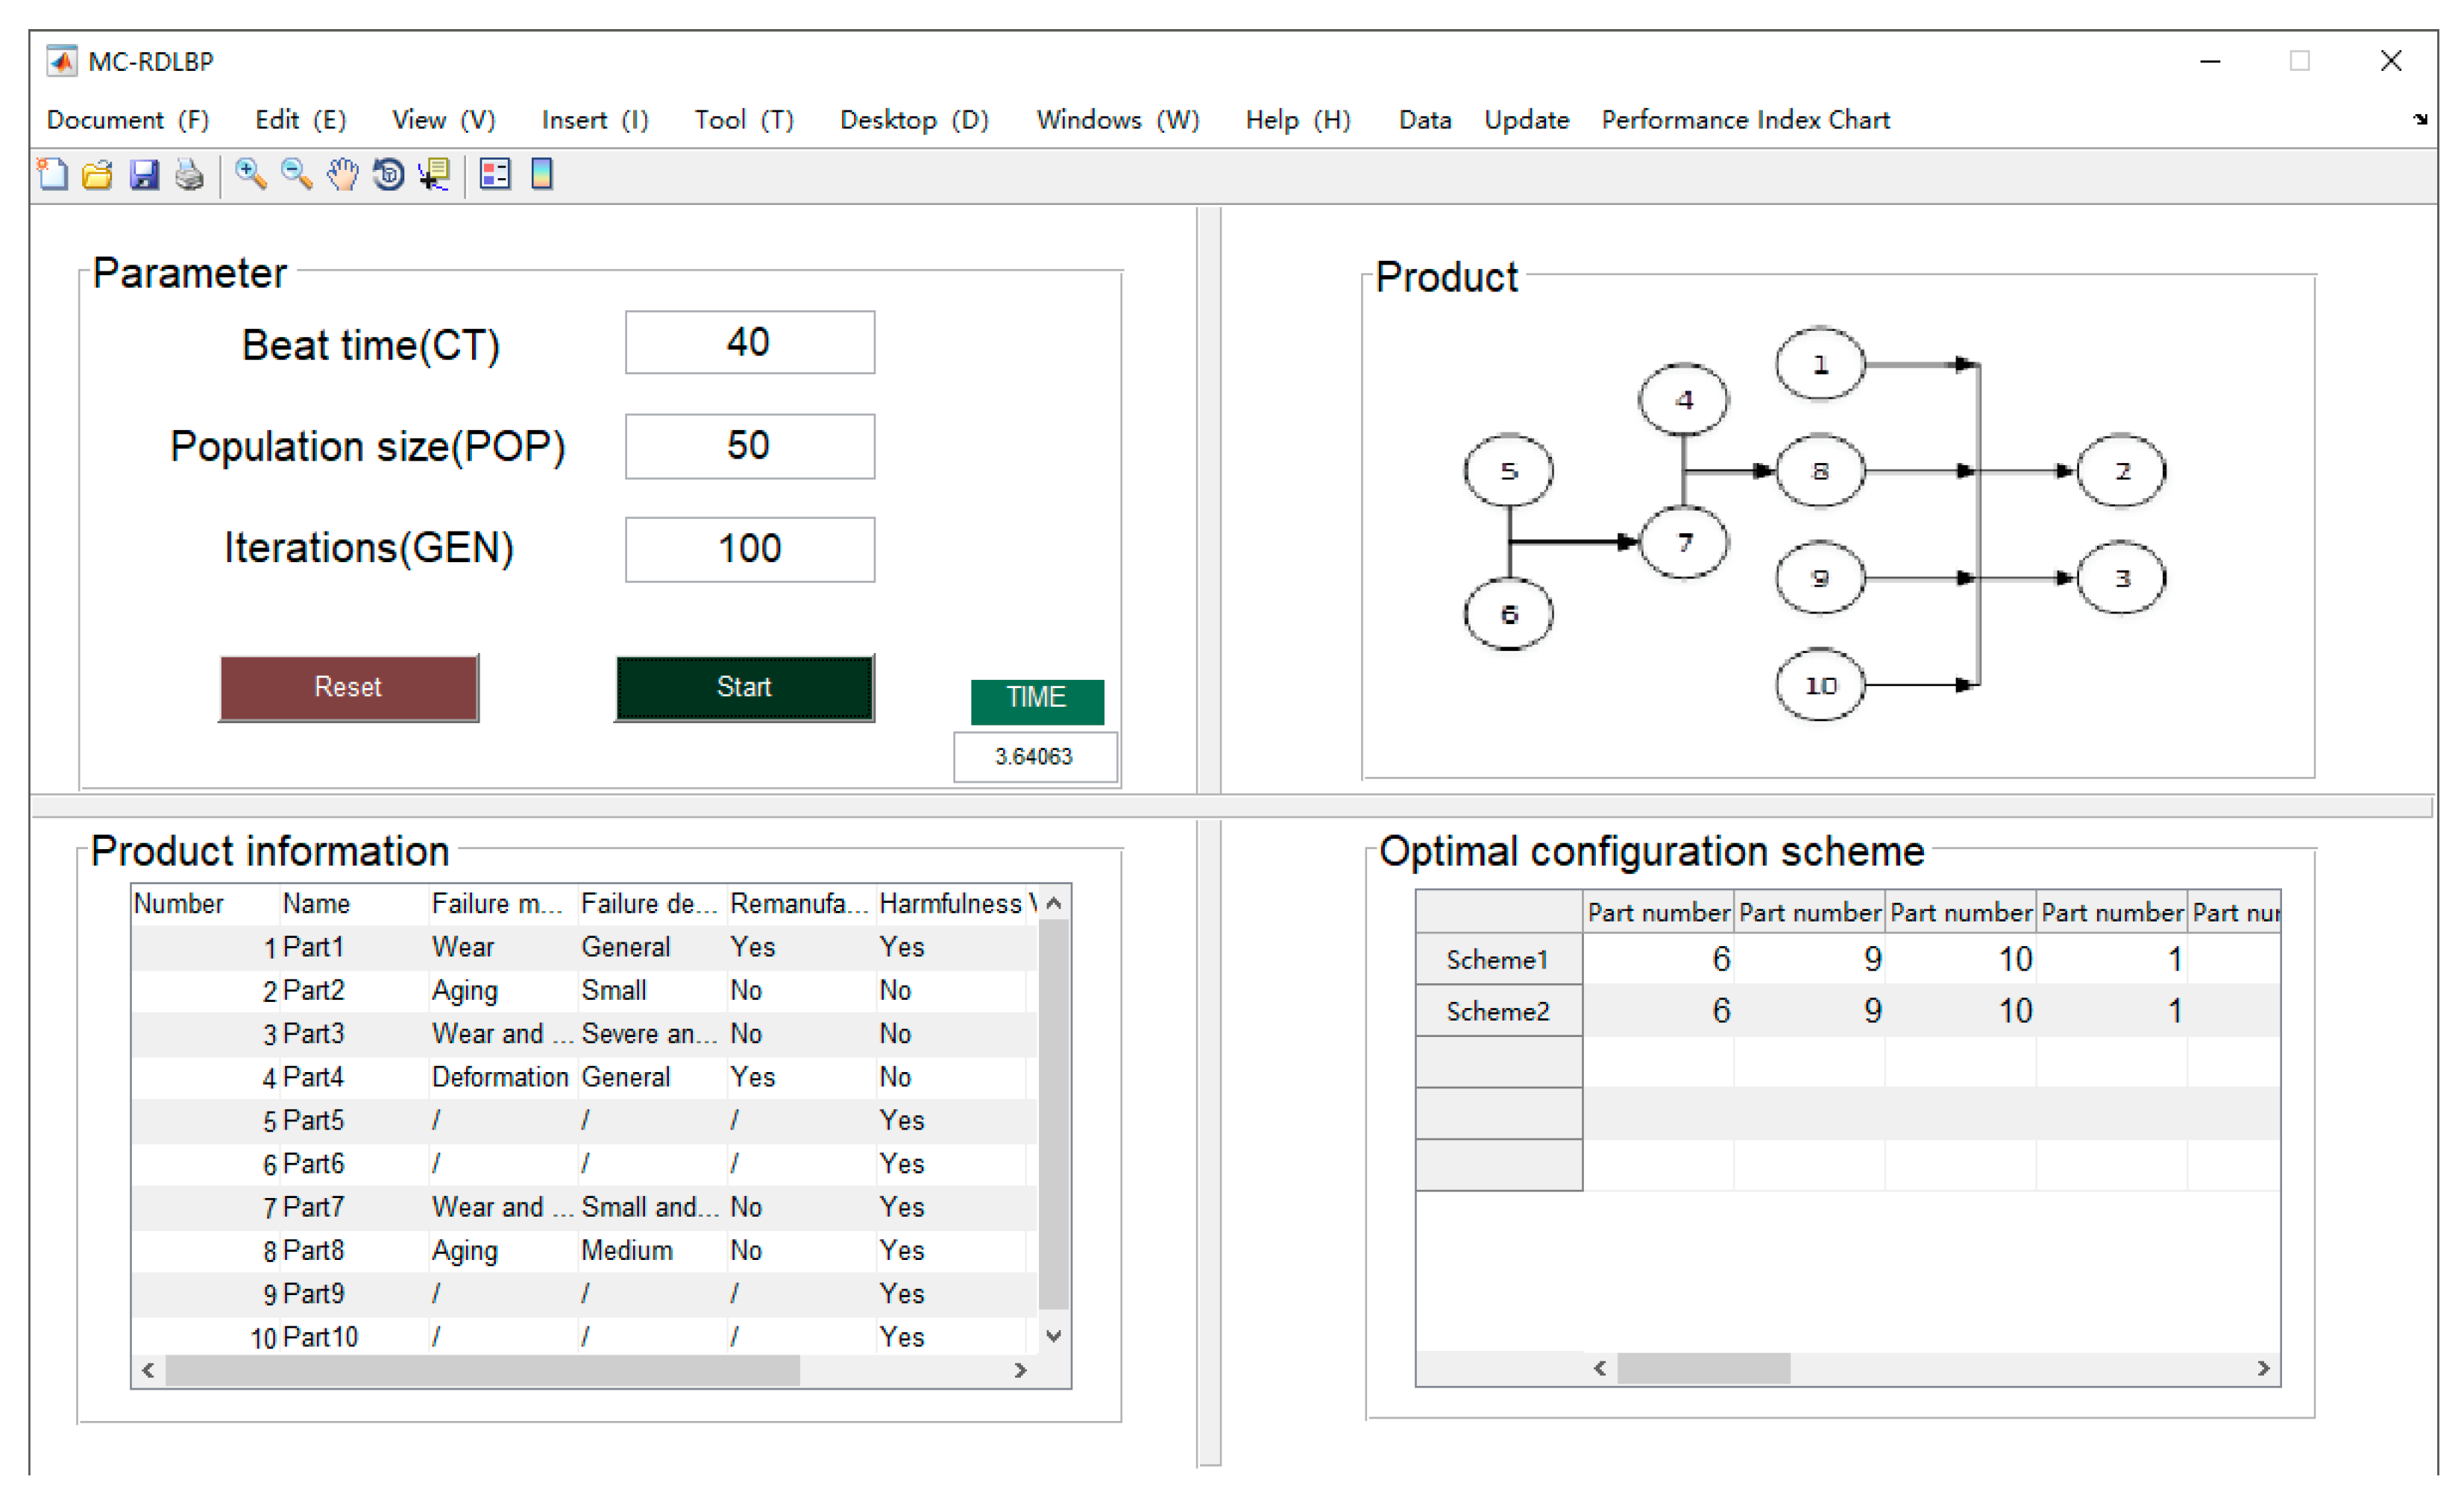Open the Desktop (D) menu
The image size is (2464, 1500).
[914, 120]
